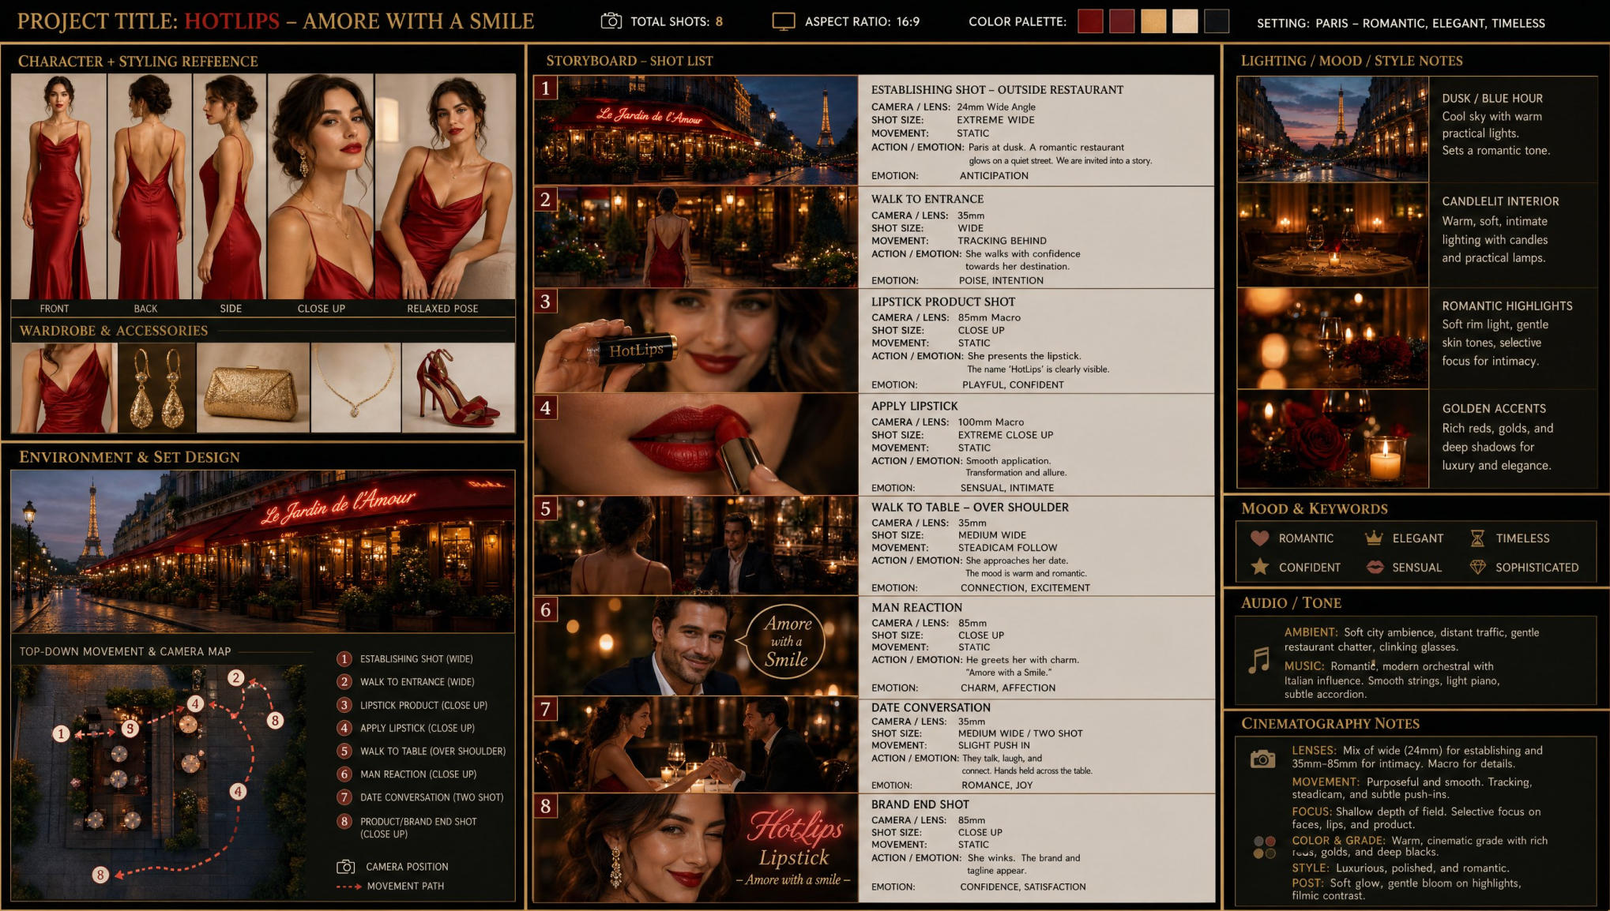
Task: Click the camera icon in Cinematography Notes
Action: point(1262,759)
